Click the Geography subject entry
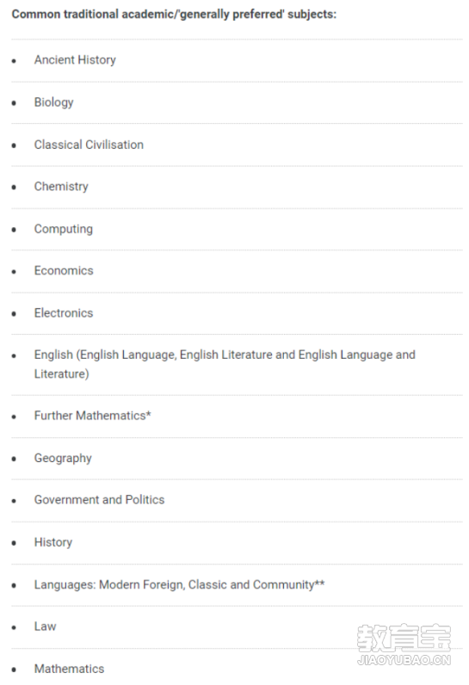 tap(63, 459)
